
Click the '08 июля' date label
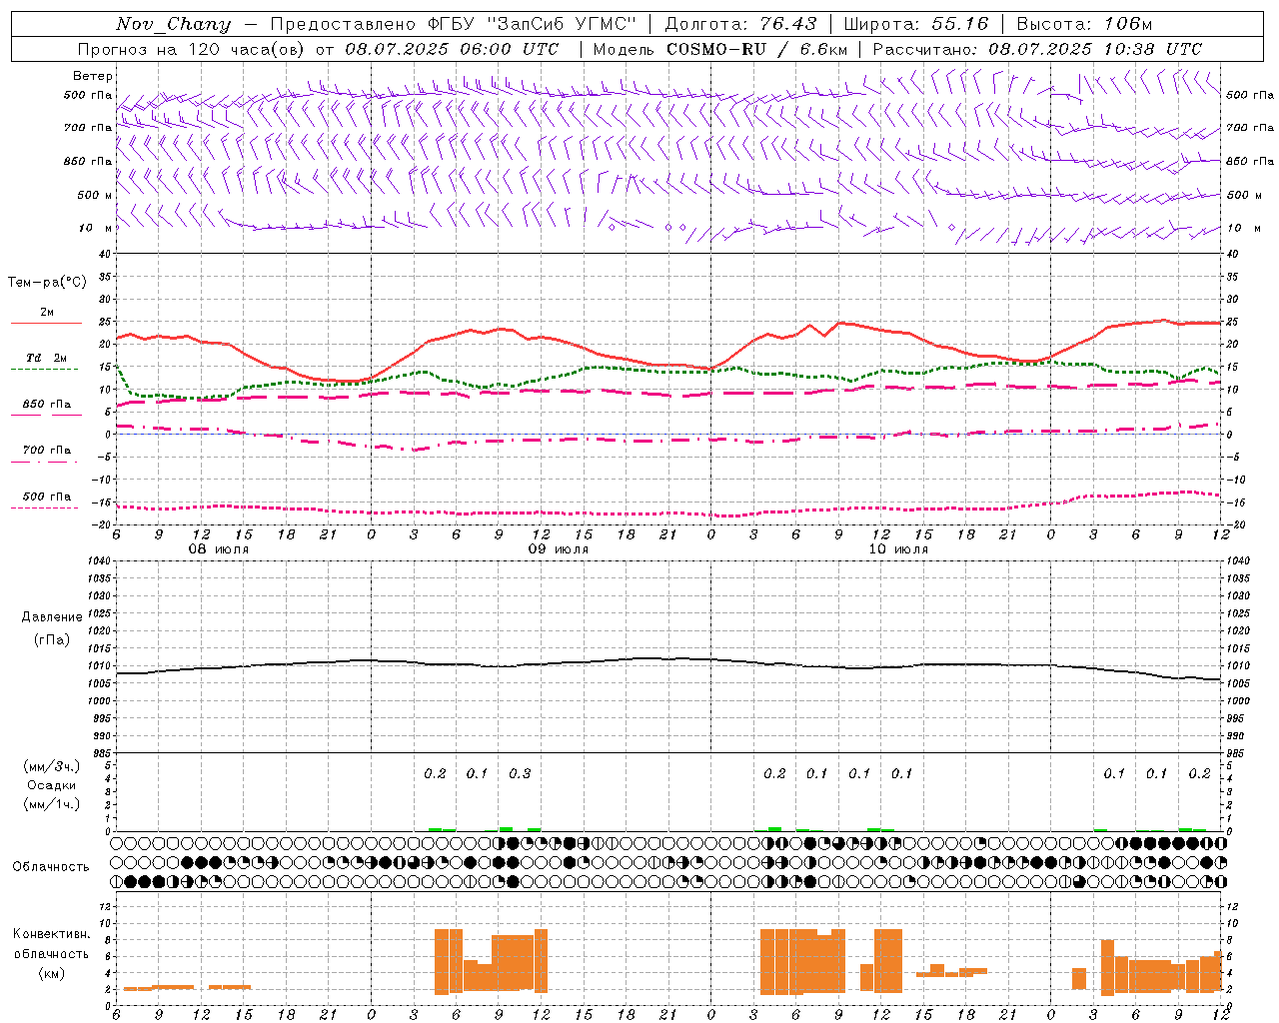coord(219,549)
